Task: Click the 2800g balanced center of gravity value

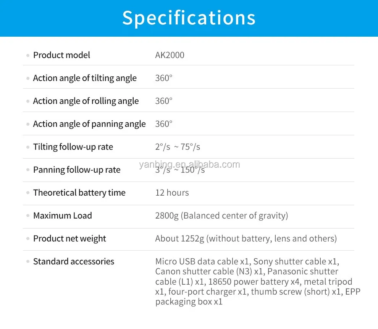Action: click(x=221, y=216)
